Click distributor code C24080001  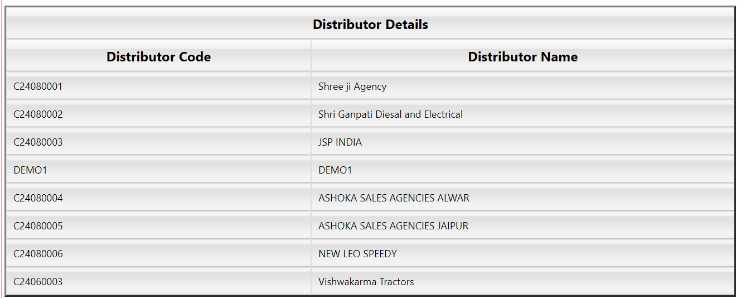(38, 86)
